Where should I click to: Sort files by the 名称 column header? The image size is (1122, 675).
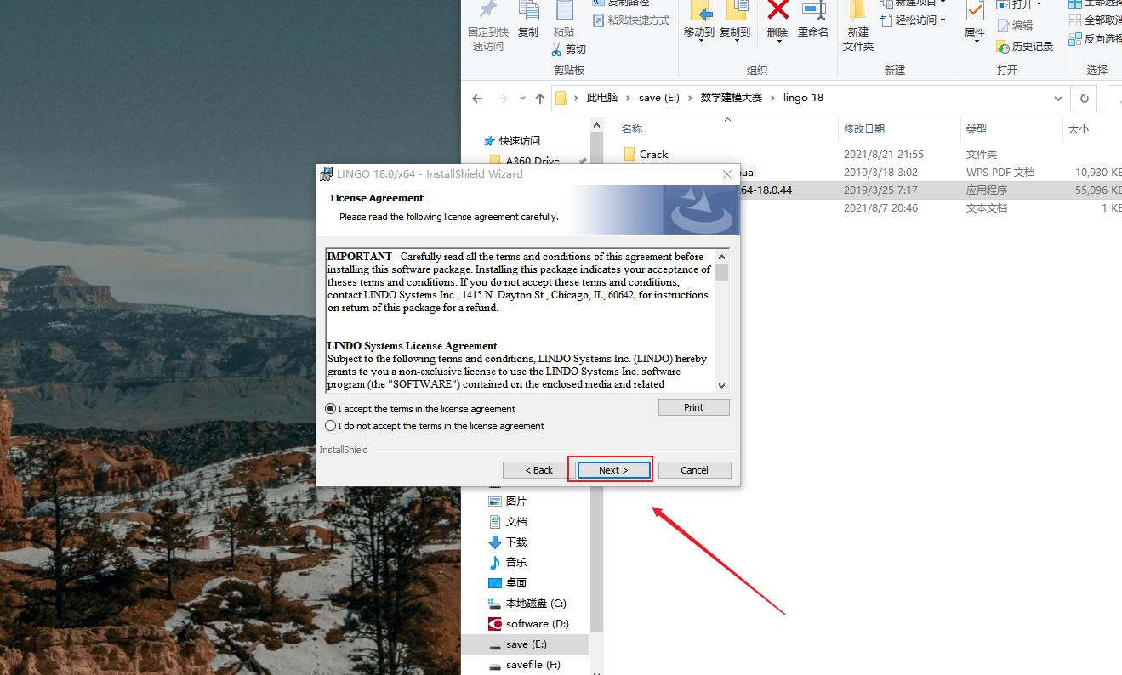632,129
